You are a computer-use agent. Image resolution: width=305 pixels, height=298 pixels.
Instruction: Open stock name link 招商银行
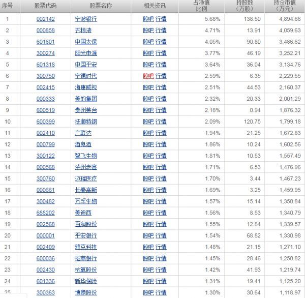click(86, 258)
